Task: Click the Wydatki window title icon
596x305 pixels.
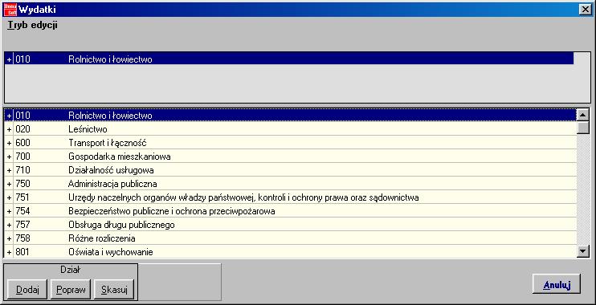Action: pyautogui.click(x=10, y=10)
